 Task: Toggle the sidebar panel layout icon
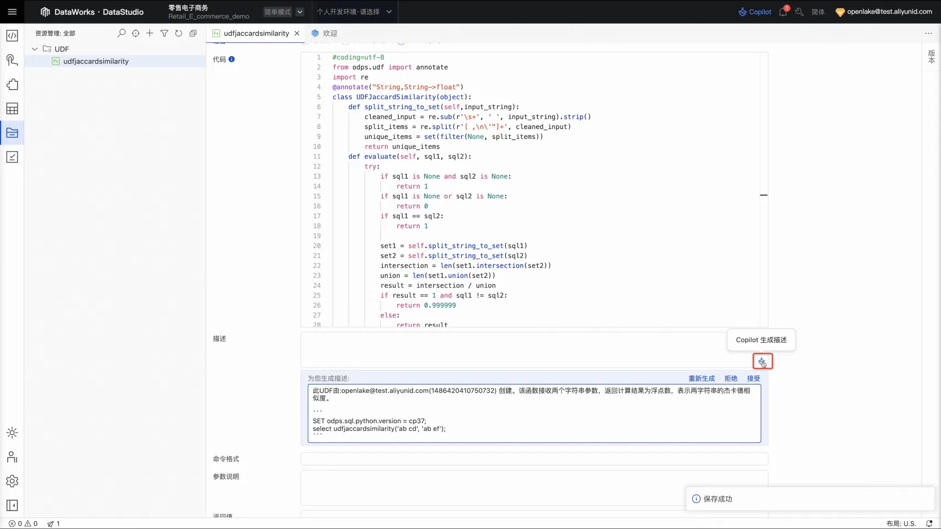pyautogui.click(x=12, y=505)
